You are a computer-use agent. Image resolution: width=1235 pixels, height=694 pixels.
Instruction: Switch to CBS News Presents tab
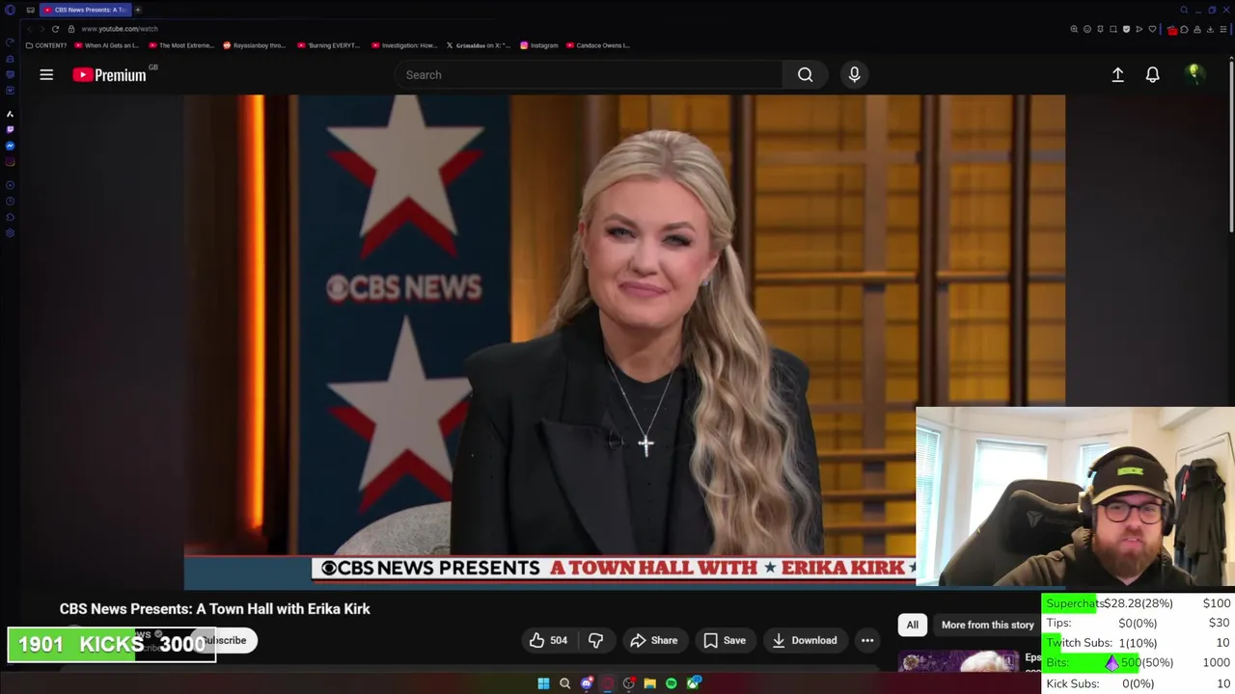pos(85,10)
